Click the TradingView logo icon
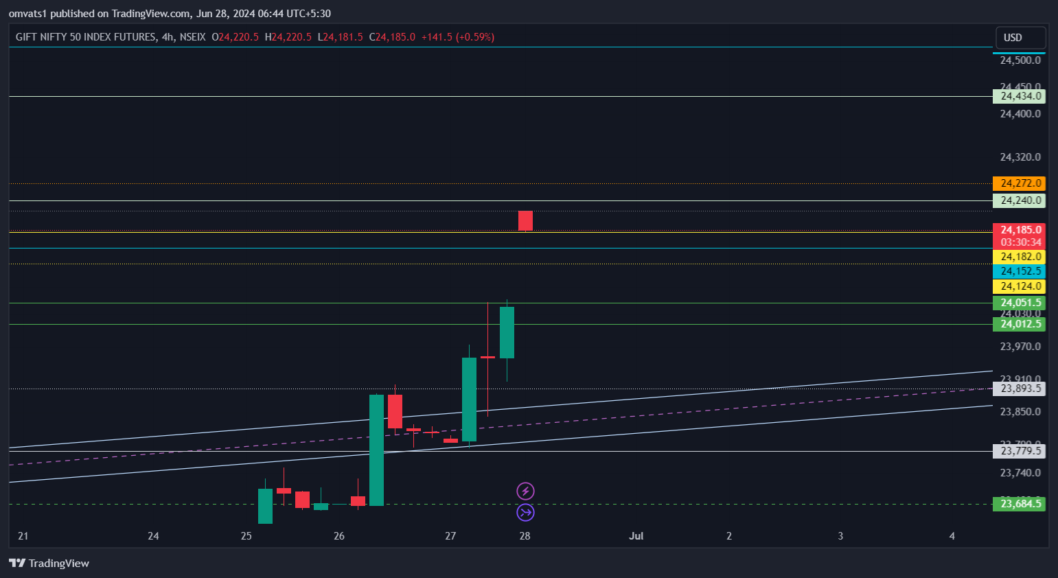 pyautogui.click(x=17, y=563)
